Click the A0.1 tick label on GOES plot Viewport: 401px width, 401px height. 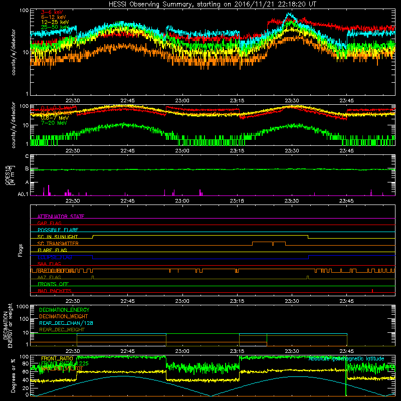pos(23,194)
